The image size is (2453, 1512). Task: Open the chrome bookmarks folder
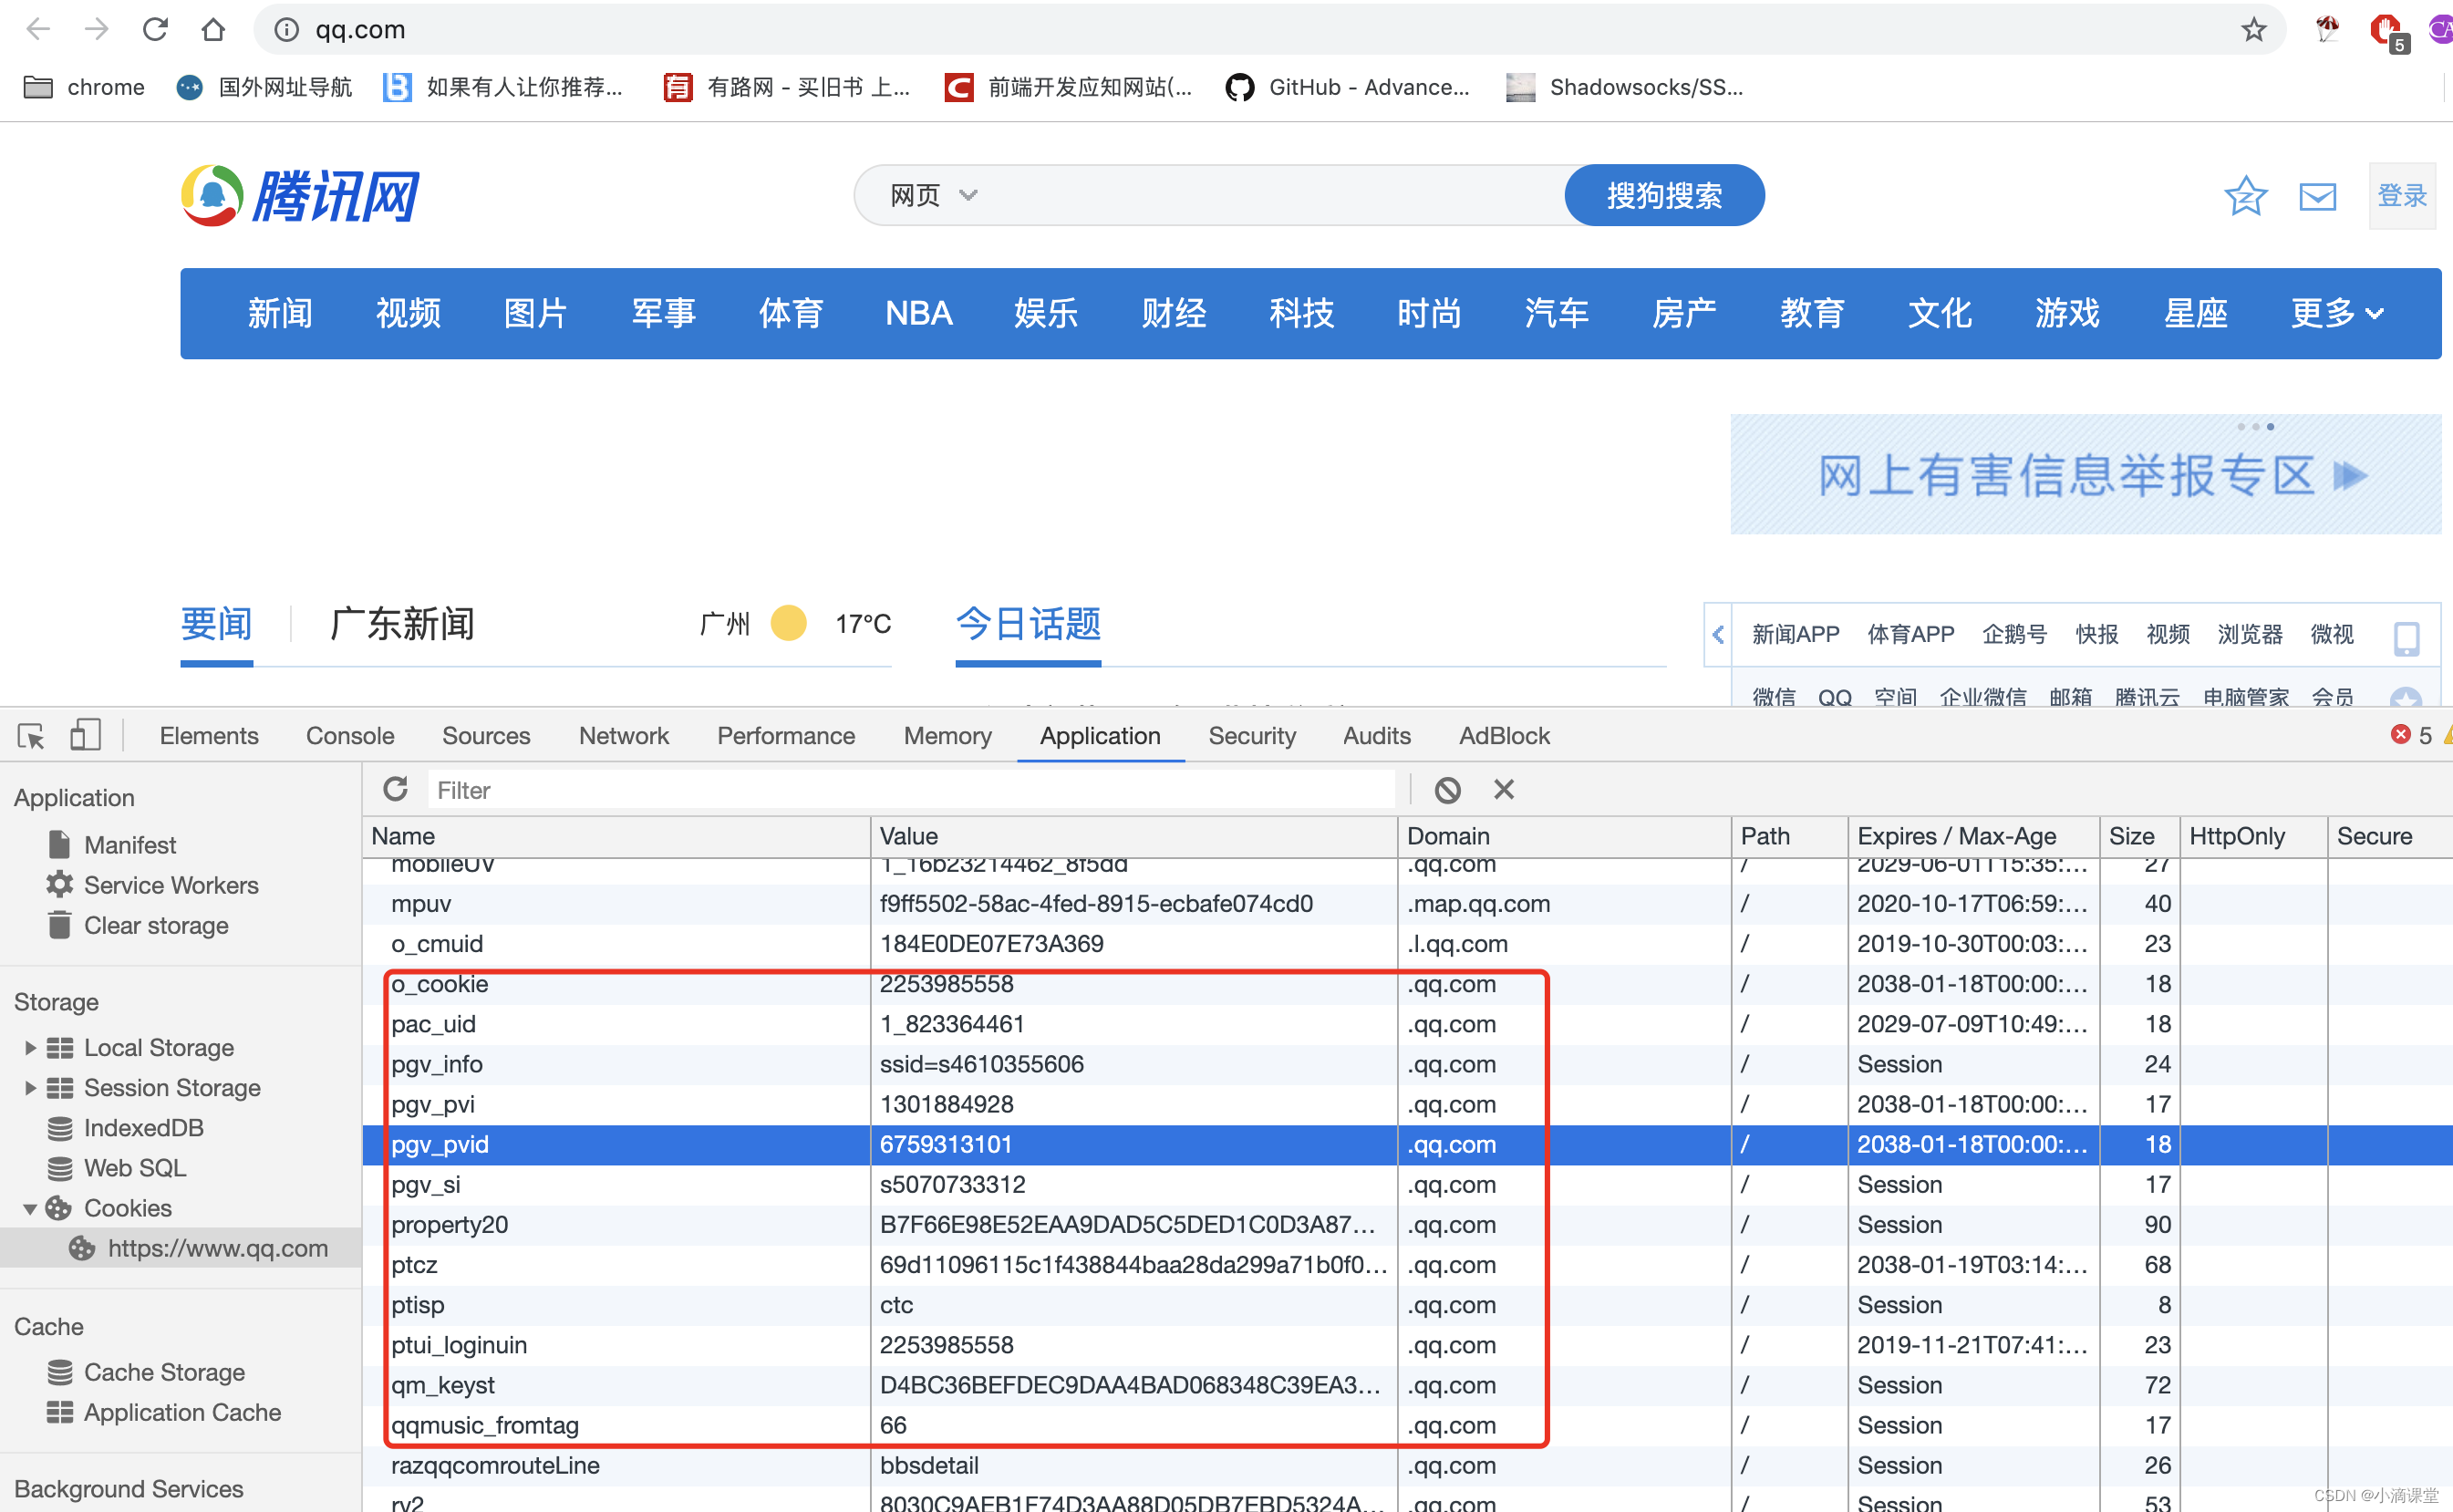84,87
